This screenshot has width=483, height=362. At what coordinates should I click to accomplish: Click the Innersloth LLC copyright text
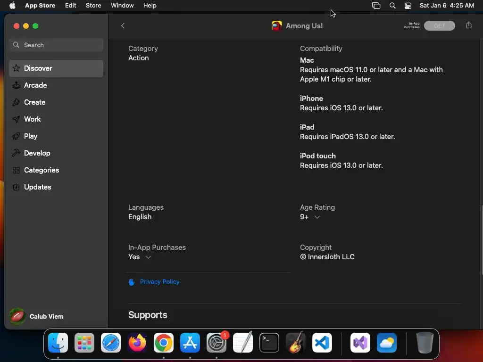pos(327,257)
